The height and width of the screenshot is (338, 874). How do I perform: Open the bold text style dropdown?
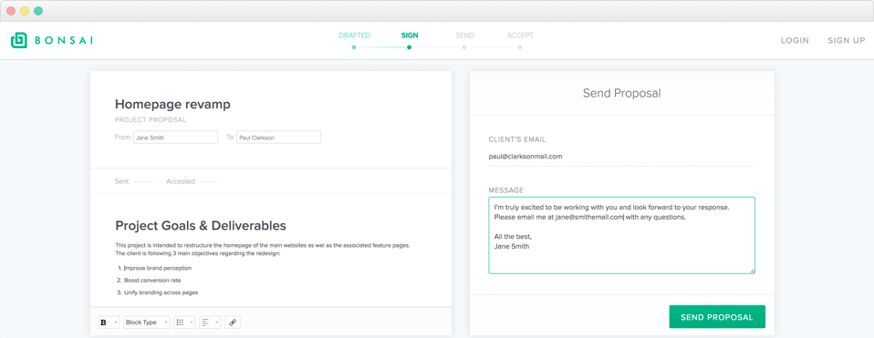click(x=109, y=322)
